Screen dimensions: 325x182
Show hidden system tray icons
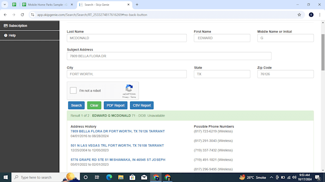point(271,177)
